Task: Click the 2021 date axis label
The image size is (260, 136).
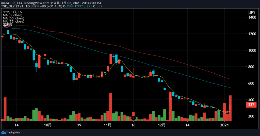Action: (x=224, y=125)
